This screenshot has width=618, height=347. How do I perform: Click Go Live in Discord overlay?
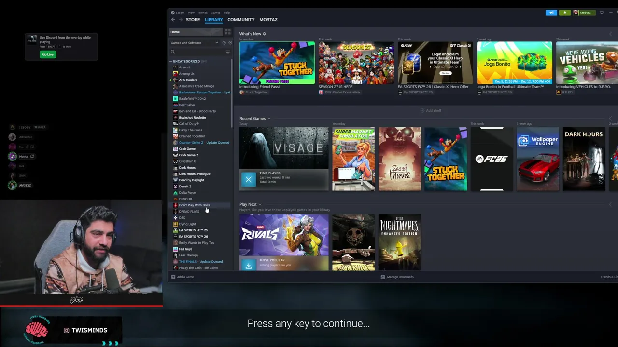[x=48, y=54]
